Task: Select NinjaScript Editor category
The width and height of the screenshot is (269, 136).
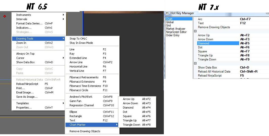Action: click(176, 32)
